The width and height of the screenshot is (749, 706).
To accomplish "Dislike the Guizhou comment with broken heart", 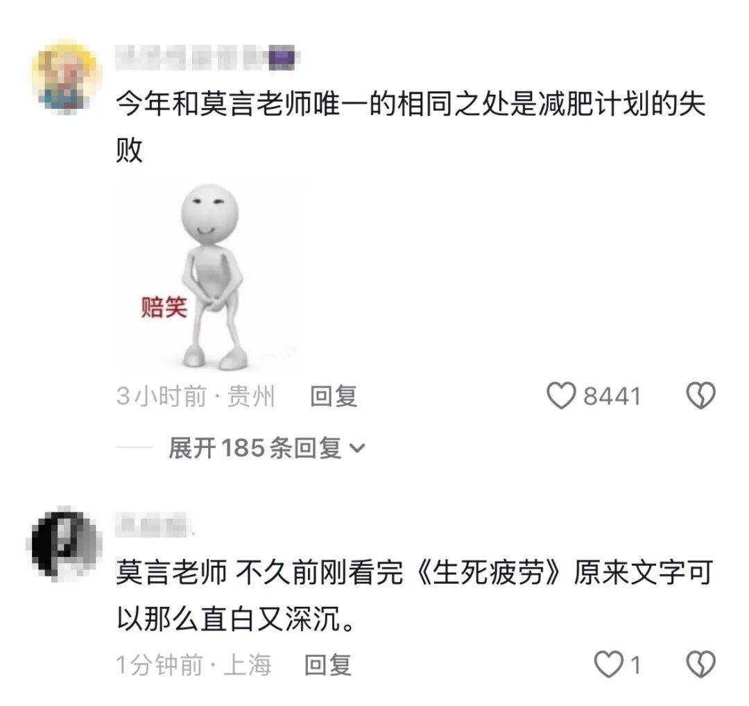I will point(700,396).
